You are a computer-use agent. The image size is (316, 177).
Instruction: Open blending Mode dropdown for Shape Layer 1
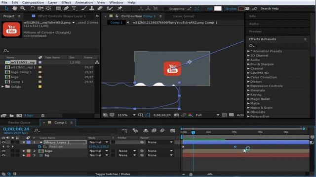[99, 142]
